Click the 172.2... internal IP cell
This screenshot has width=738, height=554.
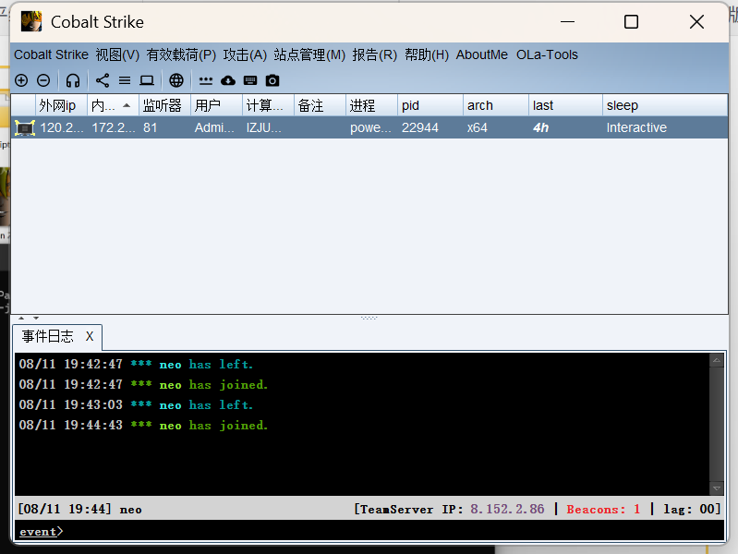114,128
